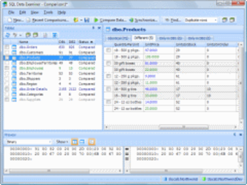Toggle the checkbox for dbo.Categories
Screen dimensions: 247x185
click(7, 94)
